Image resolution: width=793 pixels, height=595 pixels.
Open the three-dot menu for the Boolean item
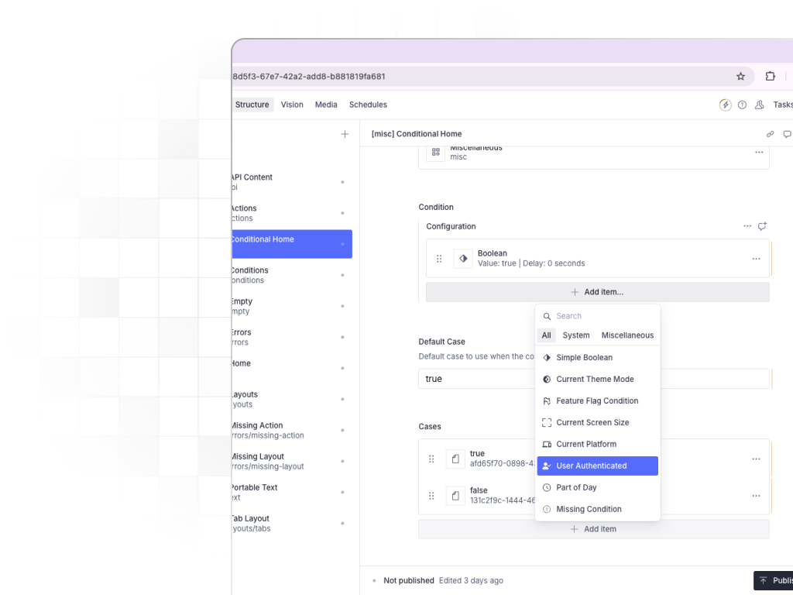point(756,259)
